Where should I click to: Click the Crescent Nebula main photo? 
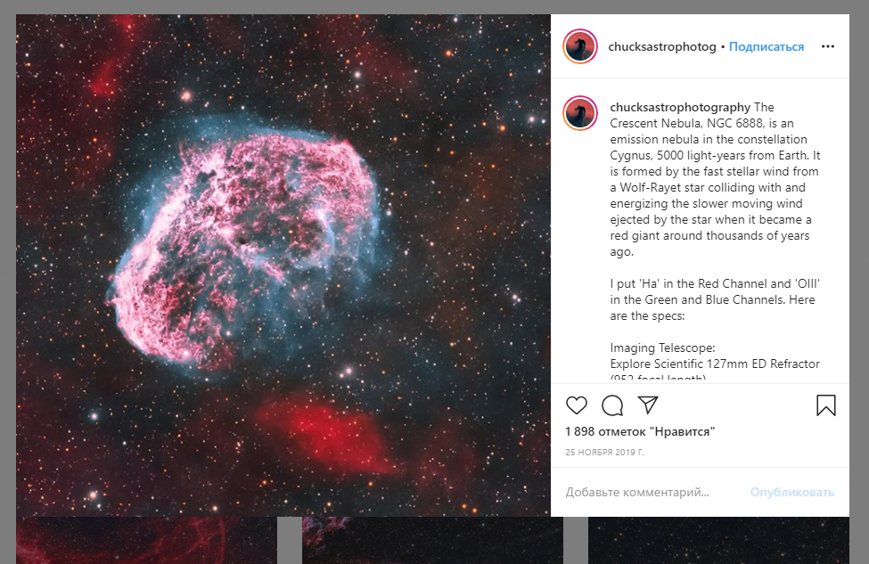(x=283, y=266)
